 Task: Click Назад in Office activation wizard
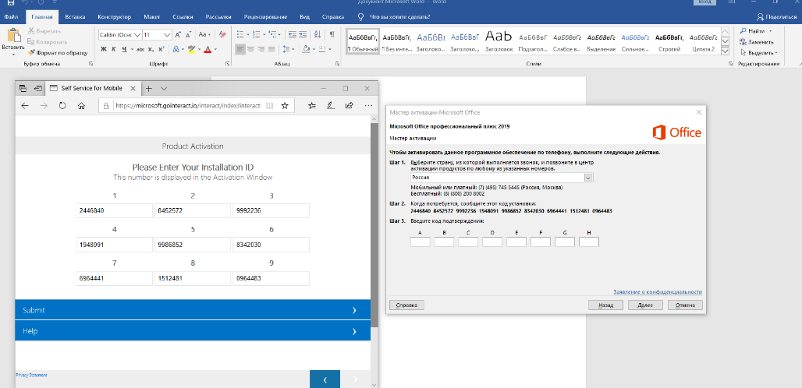tap(605, 305)
